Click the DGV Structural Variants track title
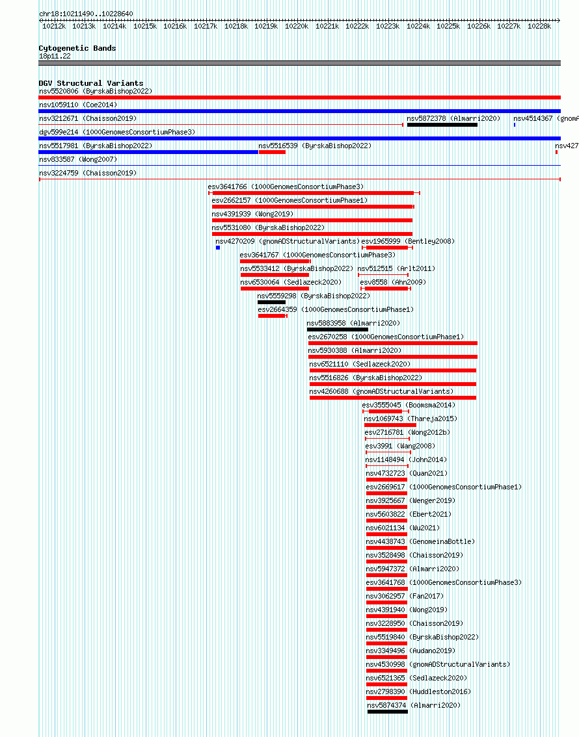The height and width of the screenshot is (737, 579). (91, 83)
